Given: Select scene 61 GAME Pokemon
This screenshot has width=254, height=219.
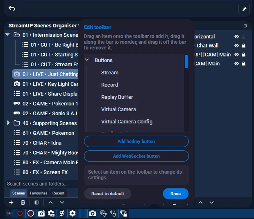Looking at the screenshot, I should pyautogui.click(x=46, y=133).
